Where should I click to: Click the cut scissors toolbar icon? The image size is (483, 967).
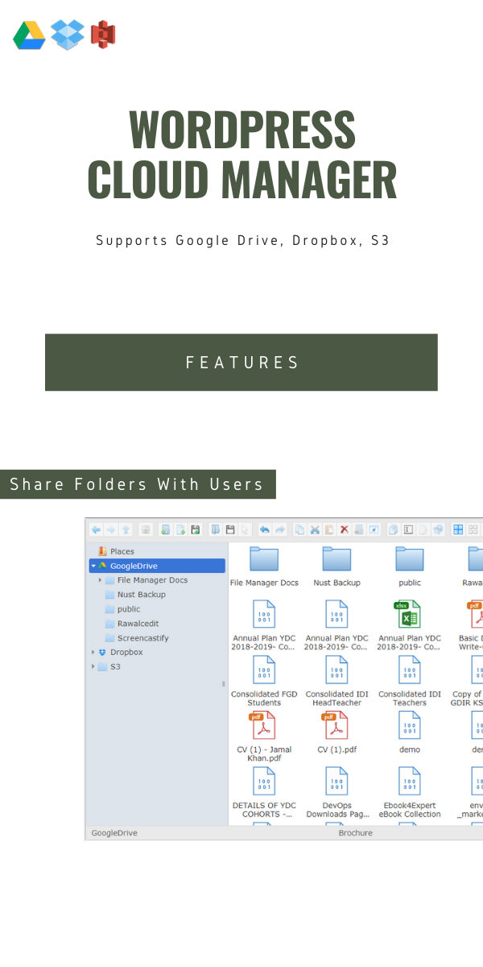pos(316,529)
